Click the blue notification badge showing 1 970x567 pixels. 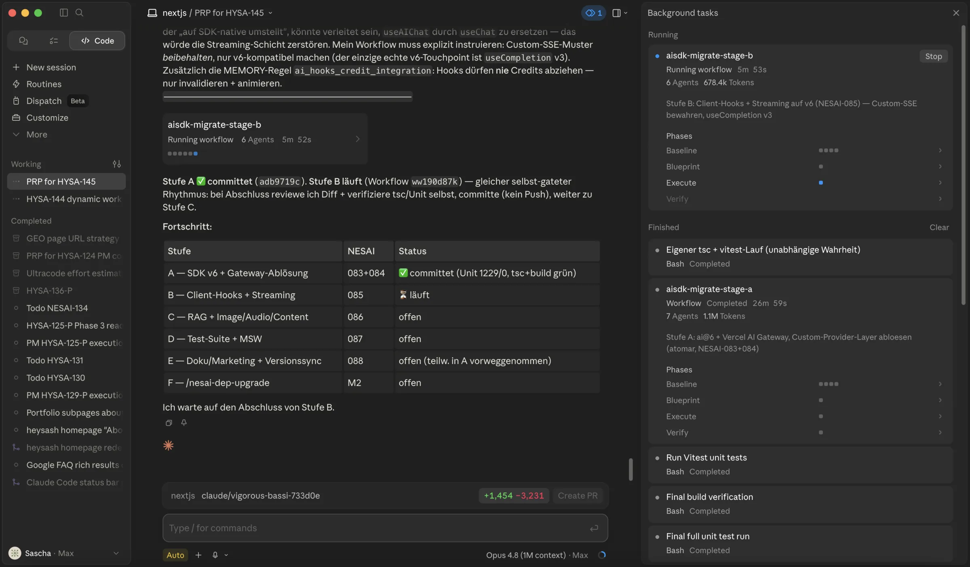[593, 13]
